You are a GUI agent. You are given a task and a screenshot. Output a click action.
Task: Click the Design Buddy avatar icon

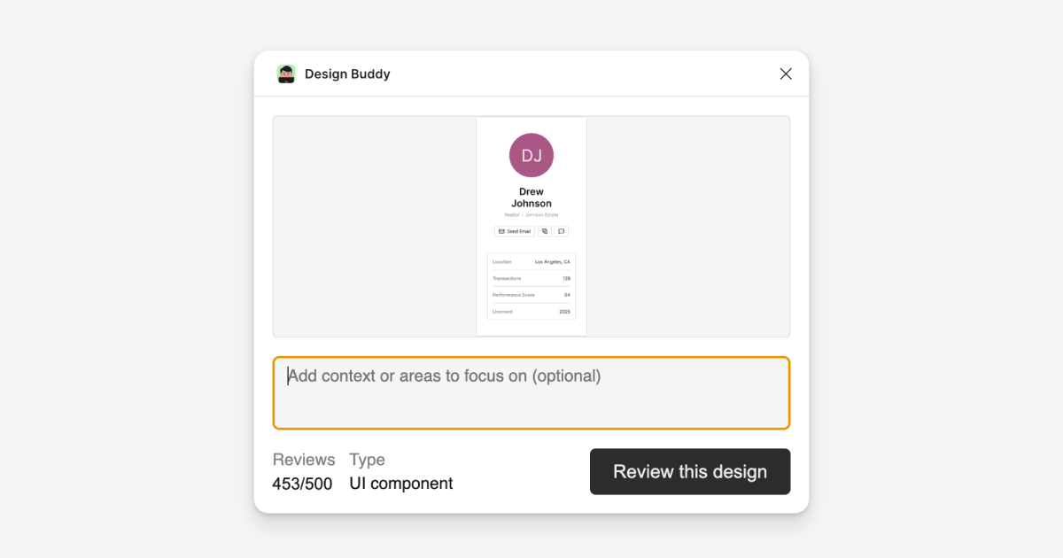(x=286, y=74)
